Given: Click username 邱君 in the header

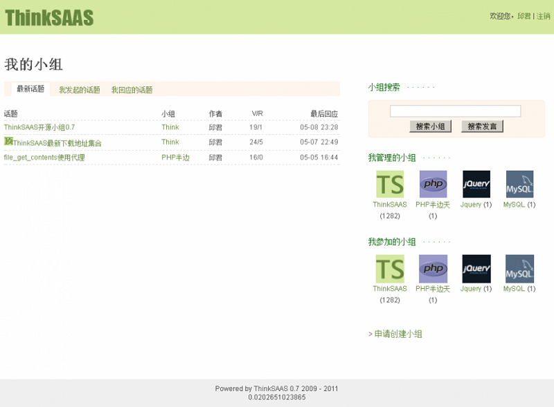Looking at the screenshot, I should point(524,16).
